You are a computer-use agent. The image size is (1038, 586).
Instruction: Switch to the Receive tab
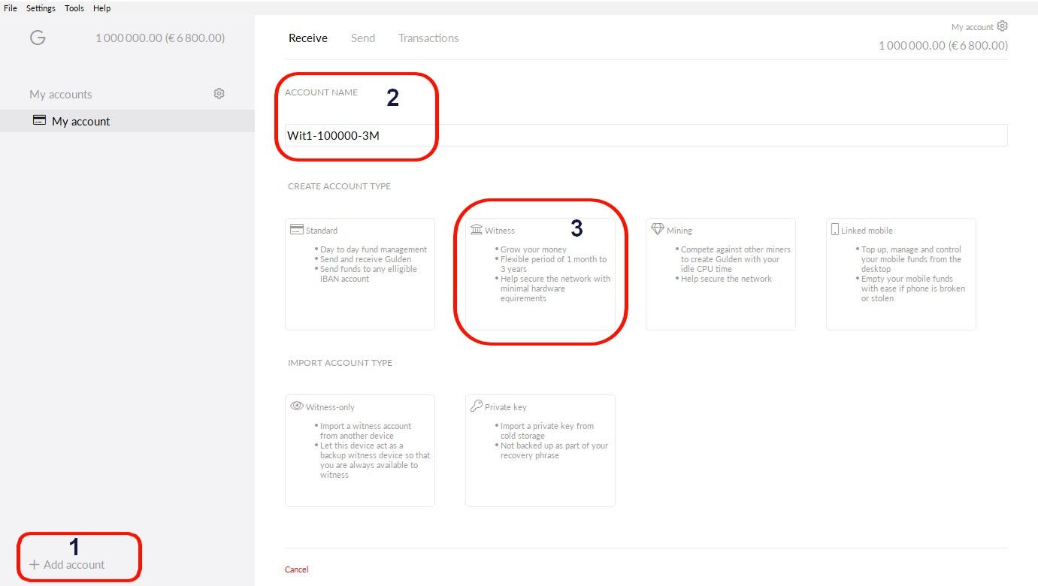[x=308, y=38]
